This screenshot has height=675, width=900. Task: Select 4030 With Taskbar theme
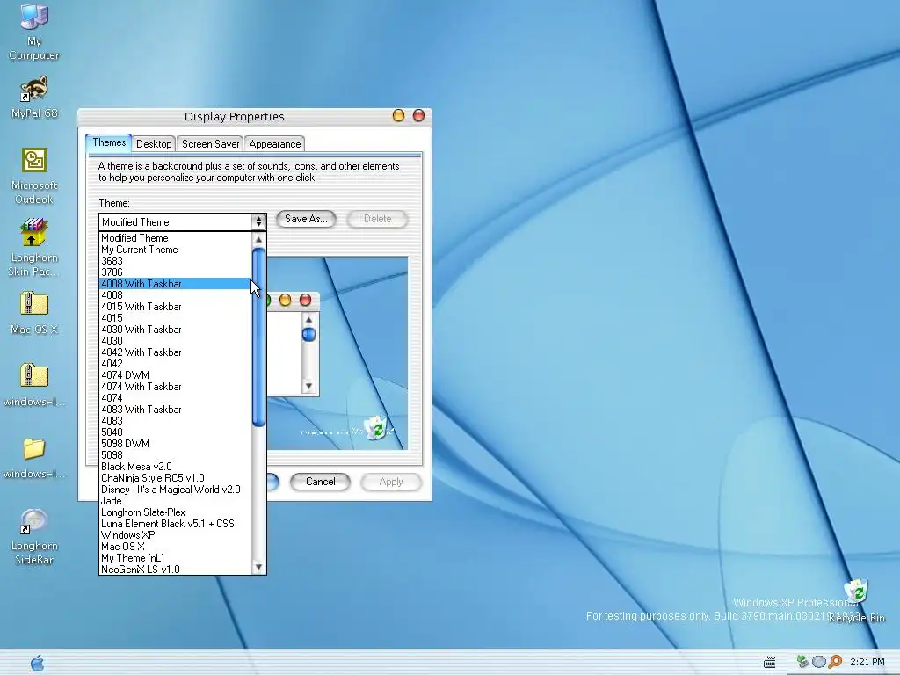click(x=176, y=330)
